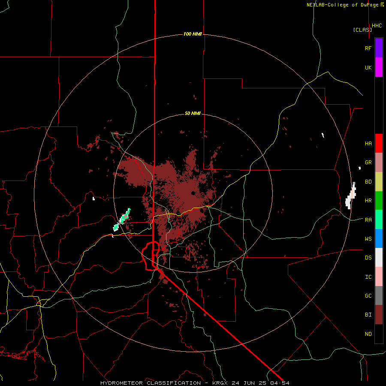This screenshot has height=386, width=386.
Task: Click the brown BI legend swatch
Action: click(x=379, y=315)
